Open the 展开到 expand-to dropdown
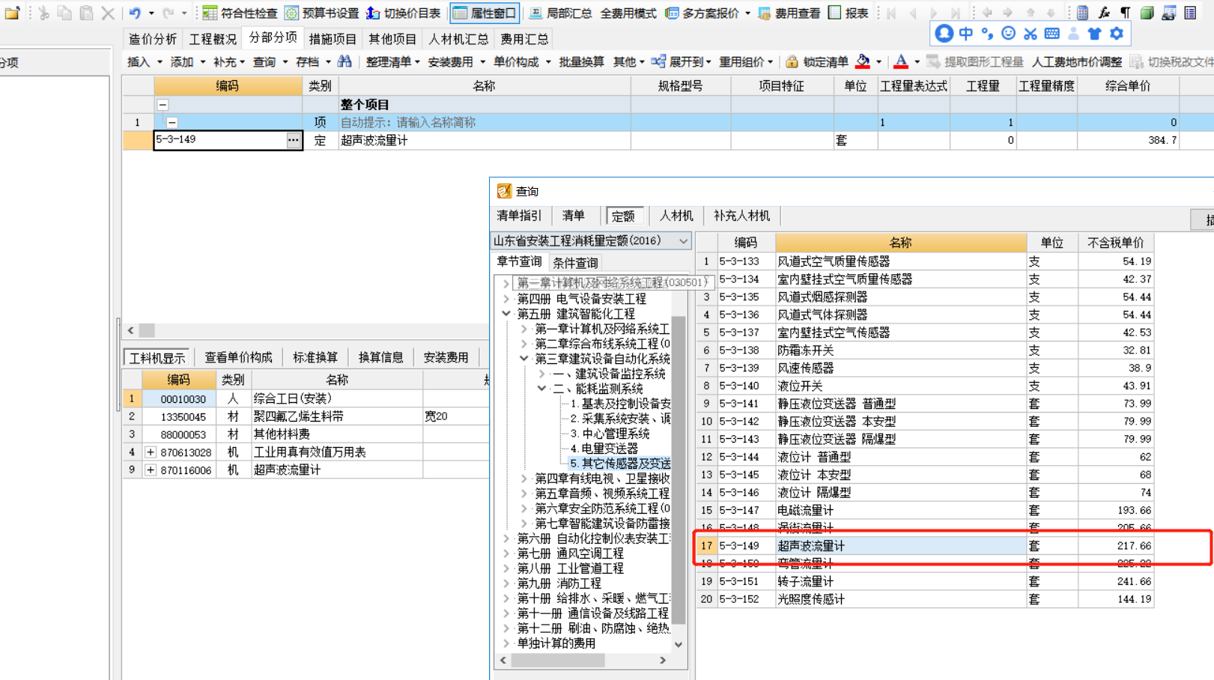Screen dimensions: 1214x680 point(682,61)
